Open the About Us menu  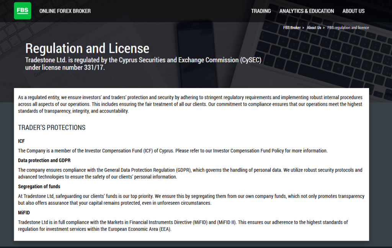click(x=353, y=11)
